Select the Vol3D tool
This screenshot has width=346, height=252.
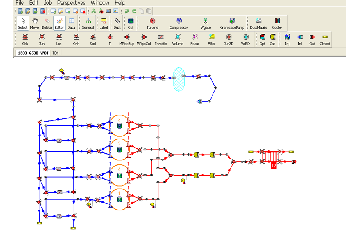[x=246, y=40]
